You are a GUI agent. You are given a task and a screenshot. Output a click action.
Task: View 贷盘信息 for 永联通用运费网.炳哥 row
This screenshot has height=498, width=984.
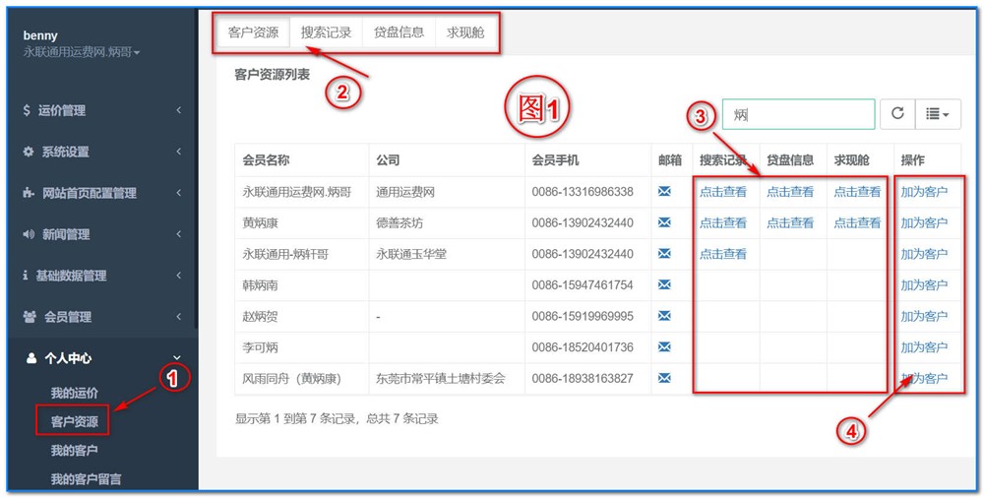pyautogui.click(x=790, y=192)
